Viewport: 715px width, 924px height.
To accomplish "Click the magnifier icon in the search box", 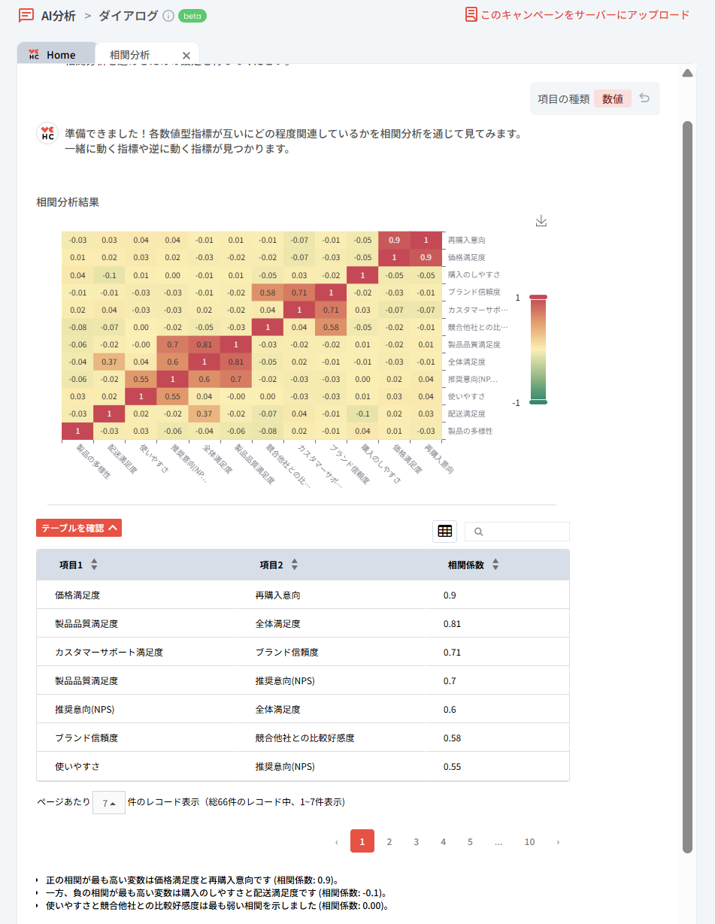I will click(x=478, y=532).
